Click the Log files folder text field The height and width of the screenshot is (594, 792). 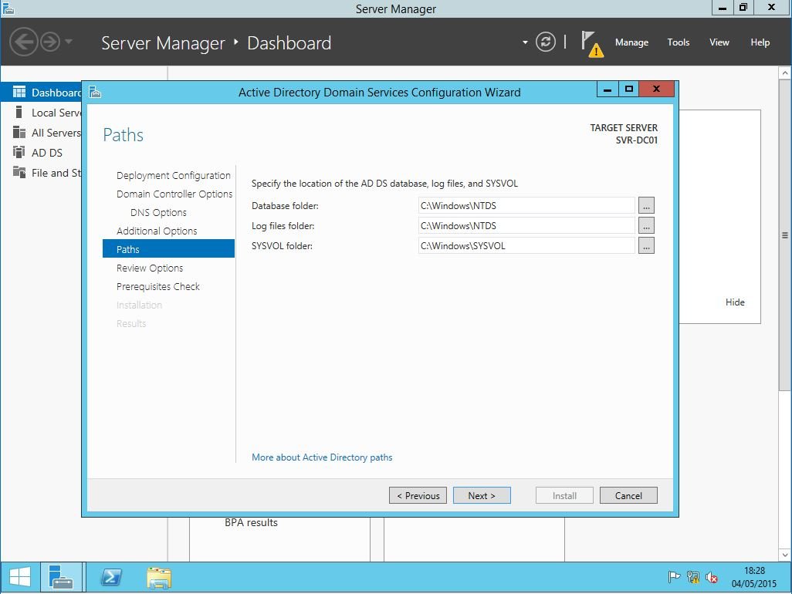526,226
